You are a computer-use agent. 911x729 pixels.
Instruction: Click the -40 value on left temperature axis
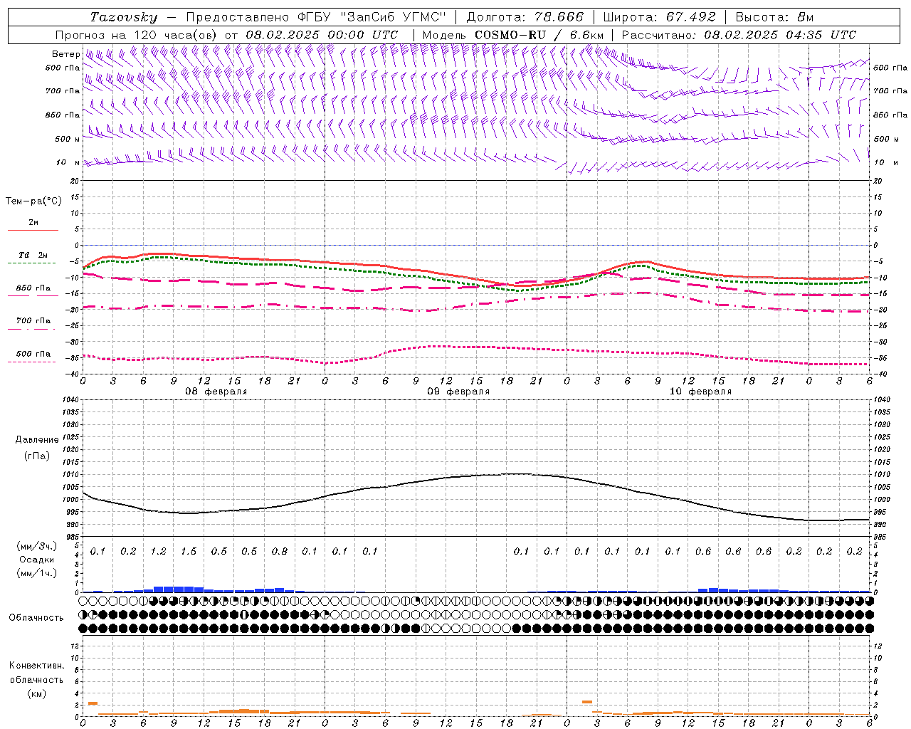(73, 374)
